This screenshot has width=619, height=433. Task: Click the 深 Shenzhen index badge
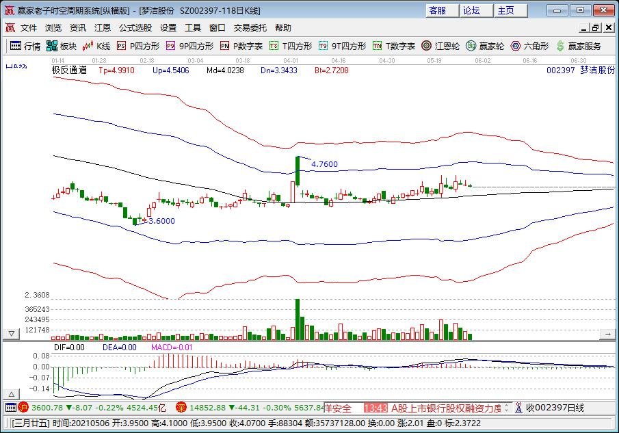point(181,407)
